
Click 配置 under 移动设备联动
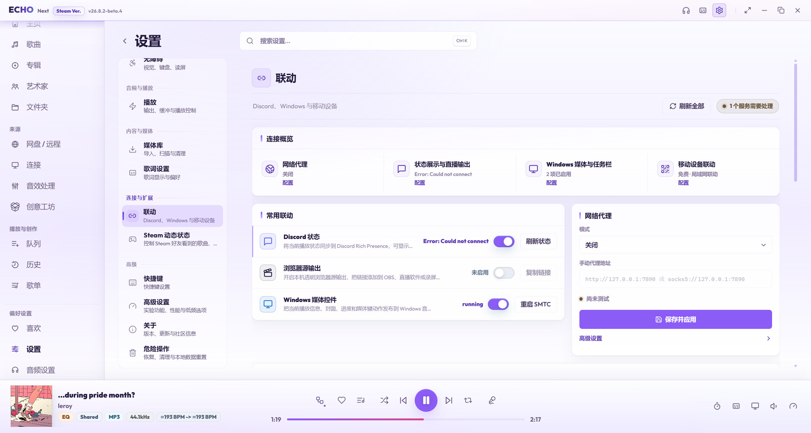[x=683, y=183]
